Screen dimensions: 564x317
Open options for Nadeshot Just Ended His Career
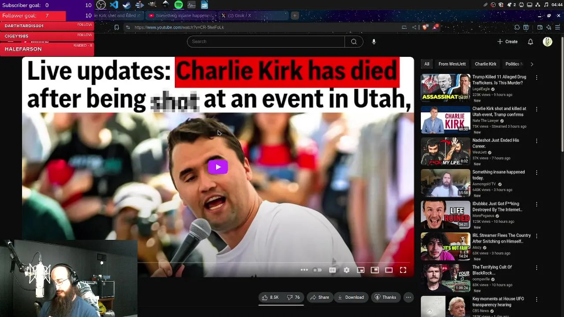[536, 141]
